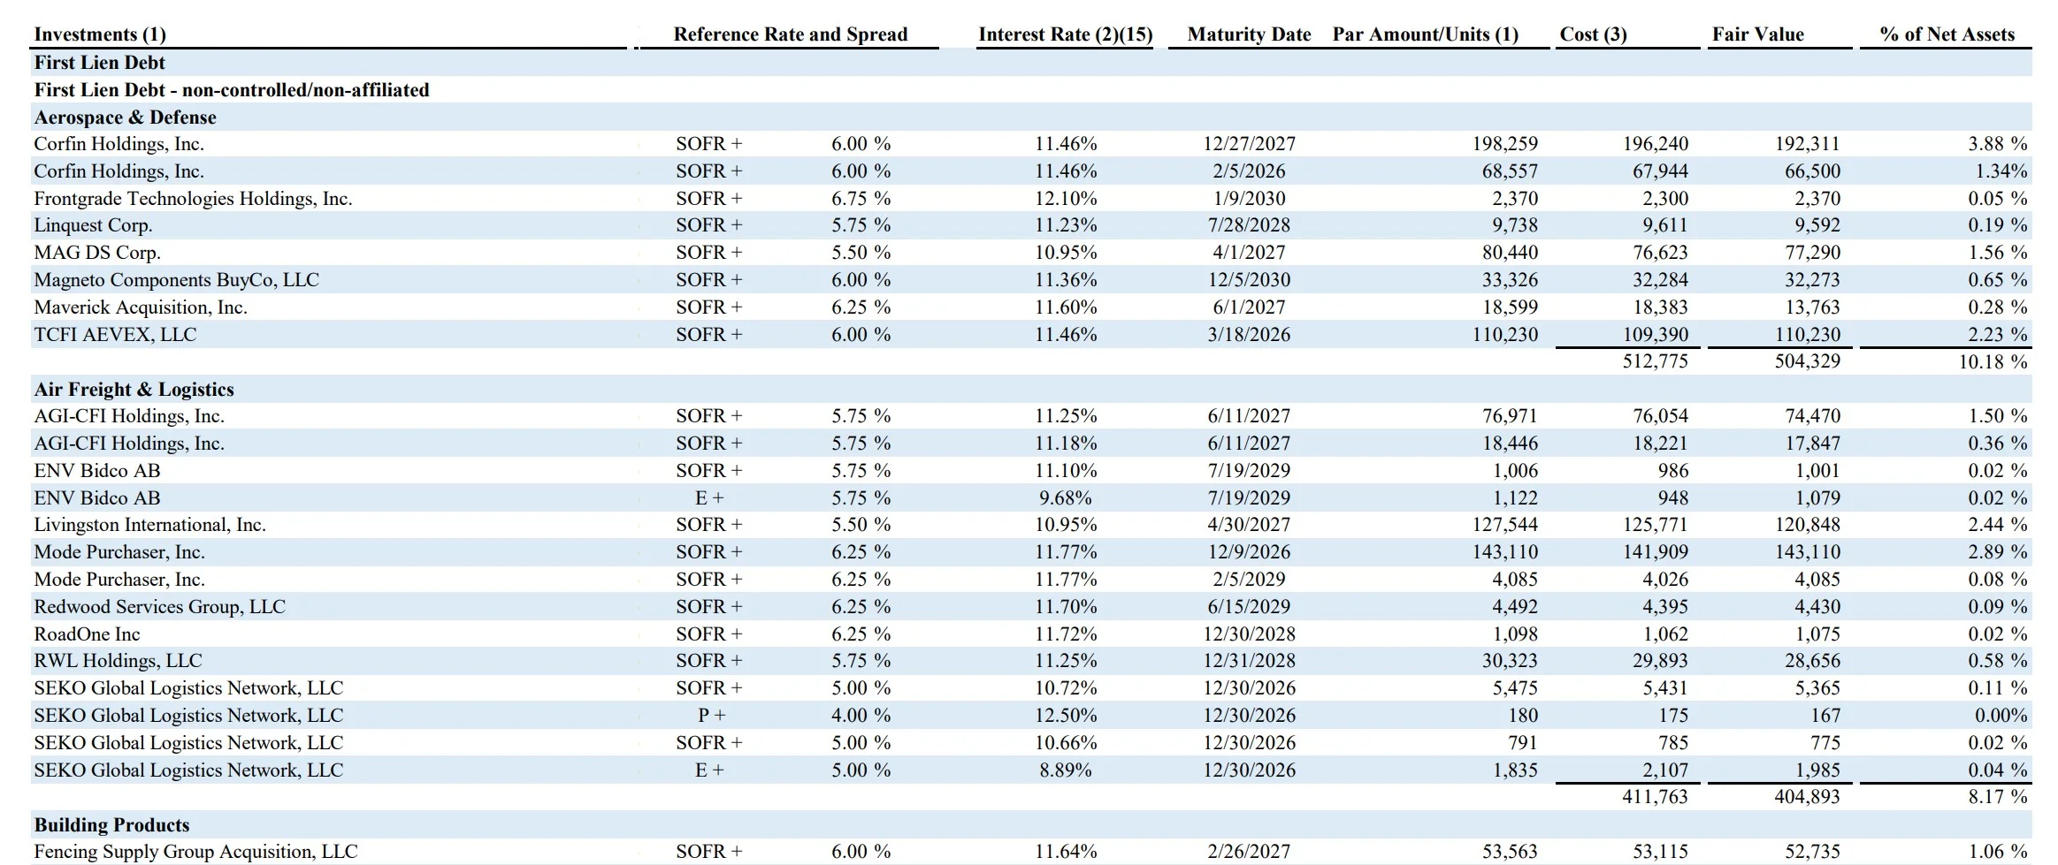2058x865 pixels.
Task: Select maturity date 12/9/2026 for Mode Purchaser
Action: pos(1249,552)
